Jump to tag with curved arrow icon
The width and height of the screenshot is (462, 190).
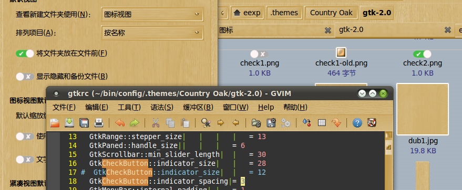[x=336, y=123]
